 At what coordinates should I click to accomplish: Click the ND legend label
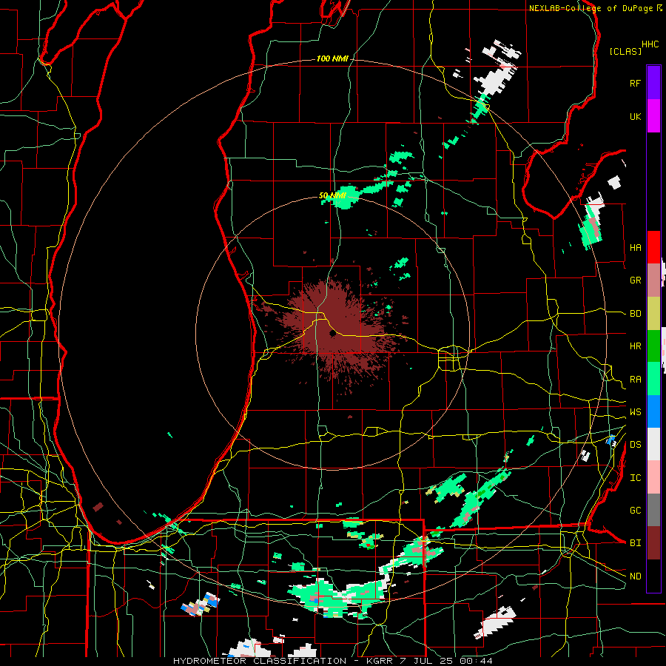pyautogui.click(x=636, y=576)
